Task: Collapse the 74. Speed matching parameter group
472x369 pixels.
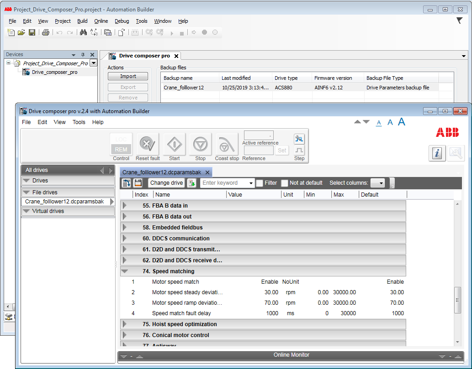Action: click(x=125, y=270)
